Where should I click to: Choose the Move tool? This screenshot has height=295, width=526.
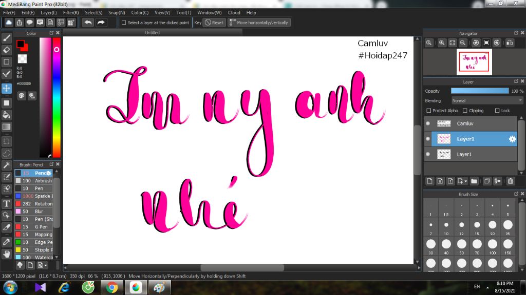click(6, 88)
